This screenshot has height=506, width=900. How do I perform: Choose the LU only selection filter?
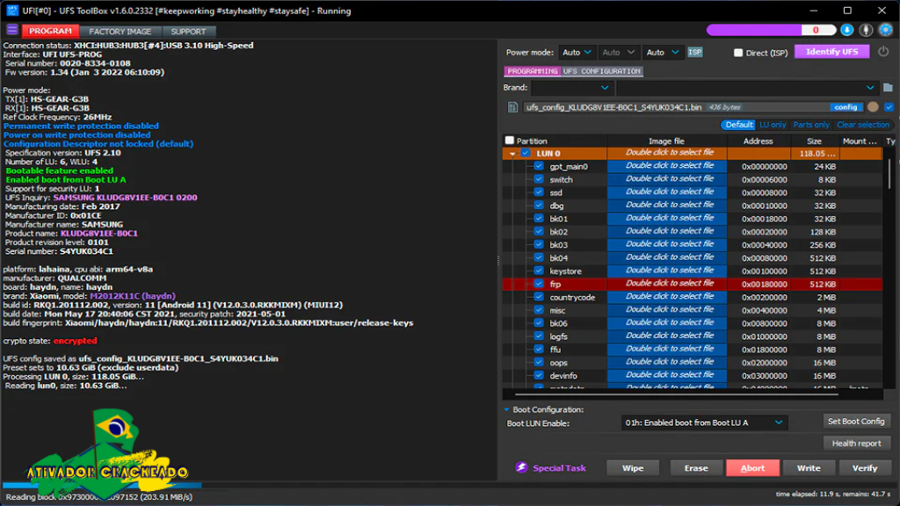coord(773,125)
